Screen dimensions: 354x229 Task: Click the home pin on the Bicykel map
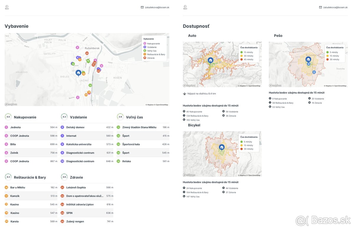point(222,147)
